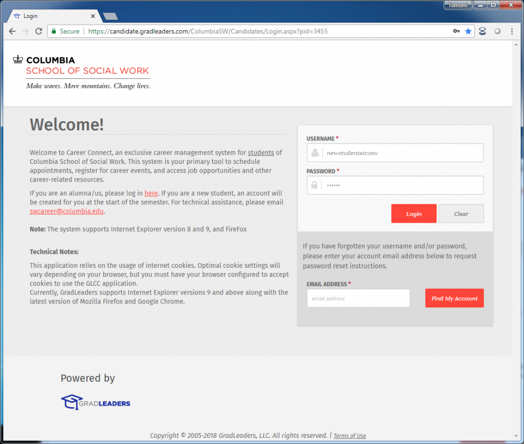
Task: Click the swcareer@columbia.edu email link
Action: click(67, 212)
